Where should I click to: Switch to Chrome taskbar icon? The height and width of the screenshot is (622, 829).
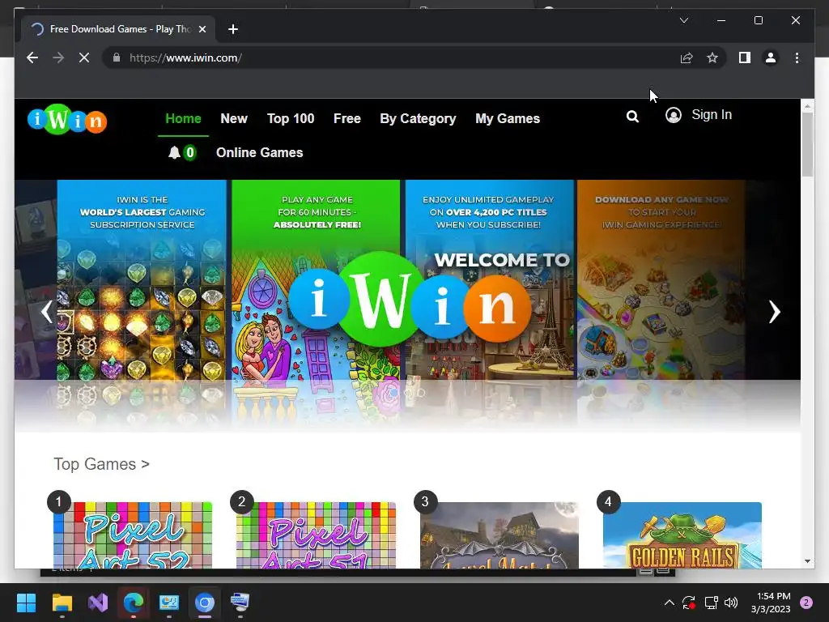tap(205, 603)
